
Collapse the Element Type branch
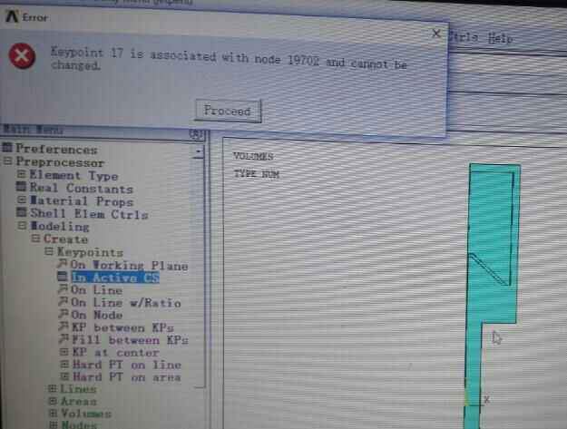22,174
